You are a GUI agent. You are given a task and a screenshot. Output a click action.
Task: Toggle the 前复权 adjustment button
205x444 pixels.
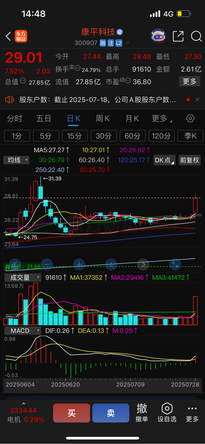tap(190, 160)
